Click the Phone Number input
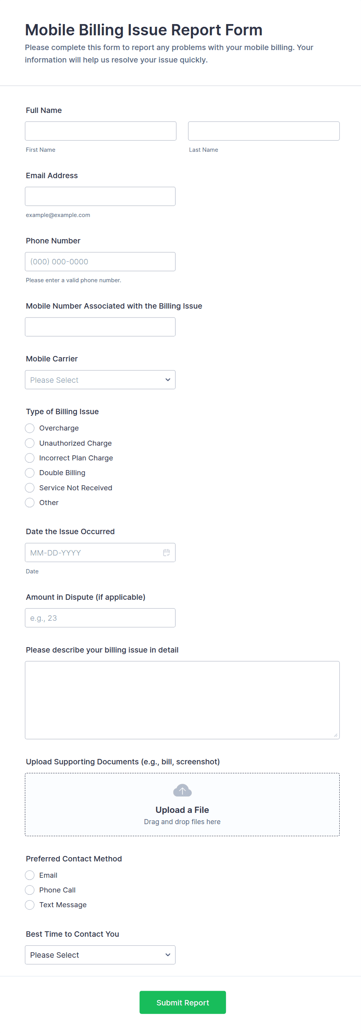 [x=100, y=262]
